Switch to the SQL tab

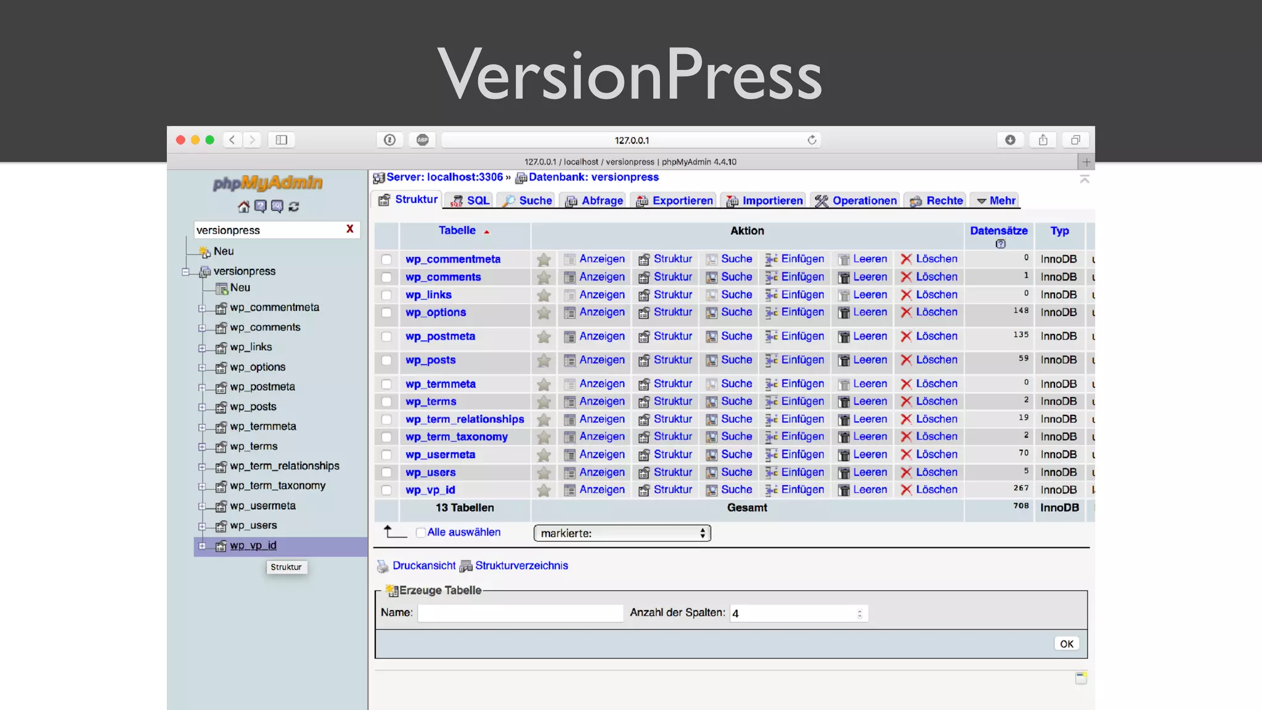pos(470,200)
